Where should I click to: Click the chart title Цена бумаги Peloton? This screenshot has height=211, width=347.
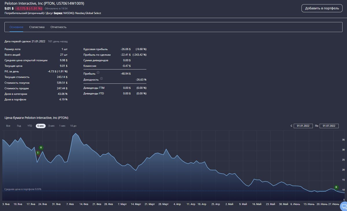click(x=36, y=118)
